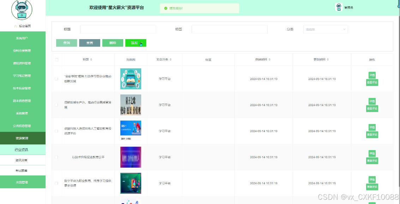
Task: Expand the 学习笔记管理 sidebar menu
Action: tap(23, 76)
